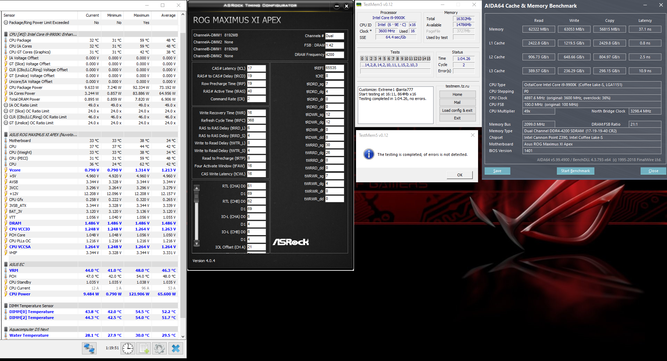Click the tWRRD_sg field showing 30
The width and height of the screenshot is (667, 361).
pos(335,145)
